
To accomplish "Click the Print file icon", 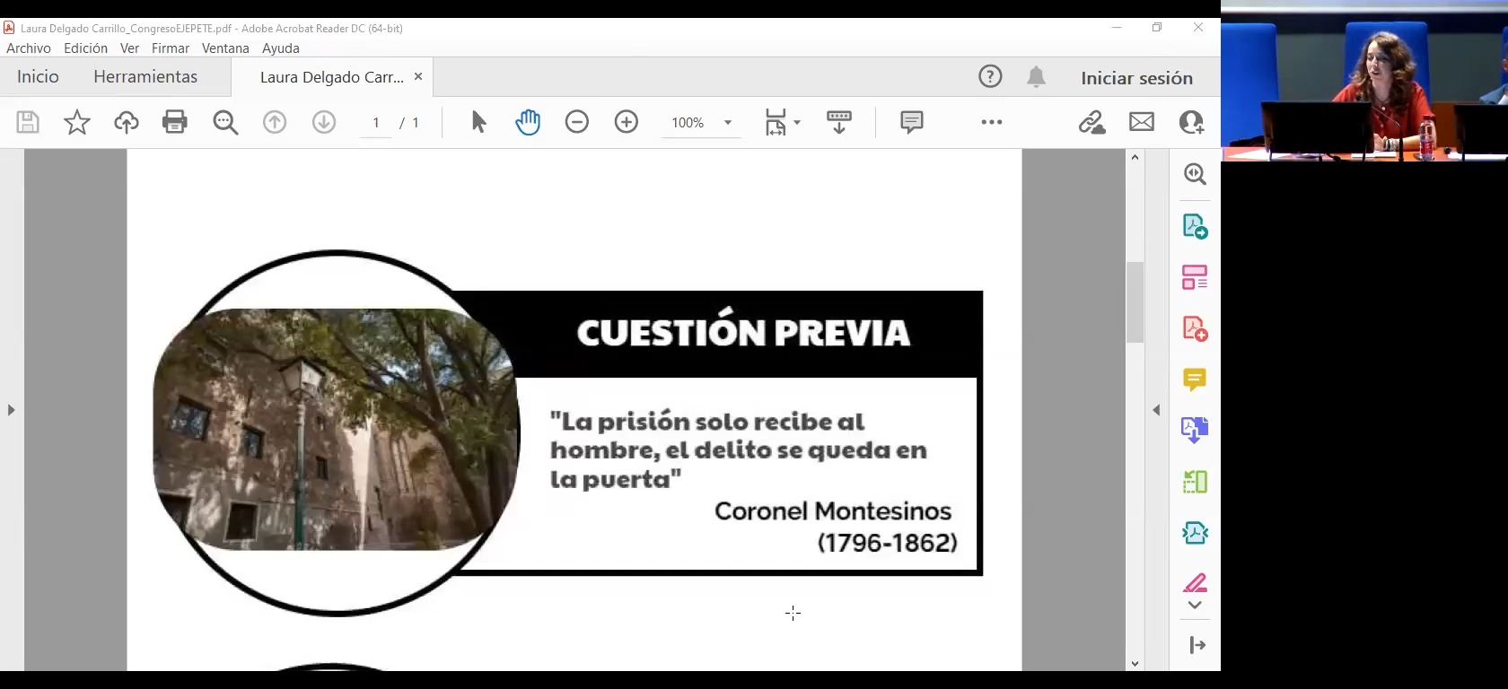I will (175, 122).
